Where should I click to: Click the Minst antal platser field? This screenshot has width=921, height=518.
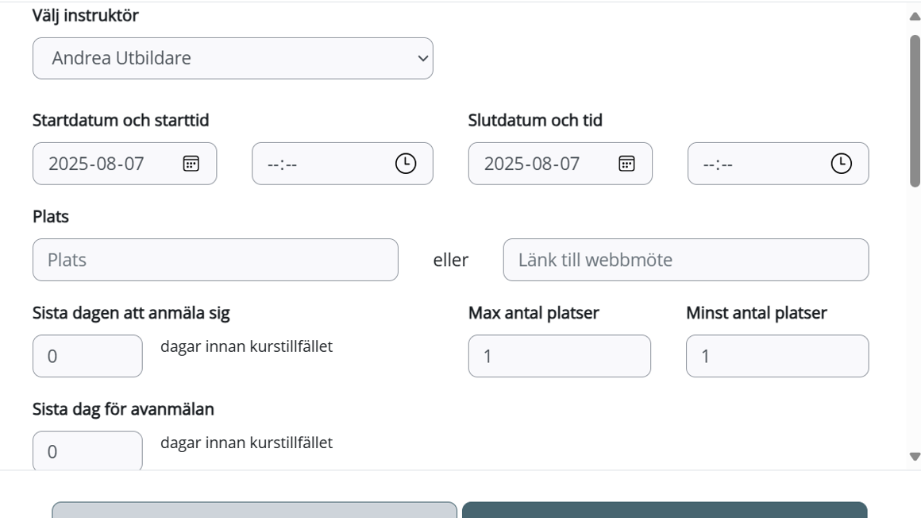(776, 356)
